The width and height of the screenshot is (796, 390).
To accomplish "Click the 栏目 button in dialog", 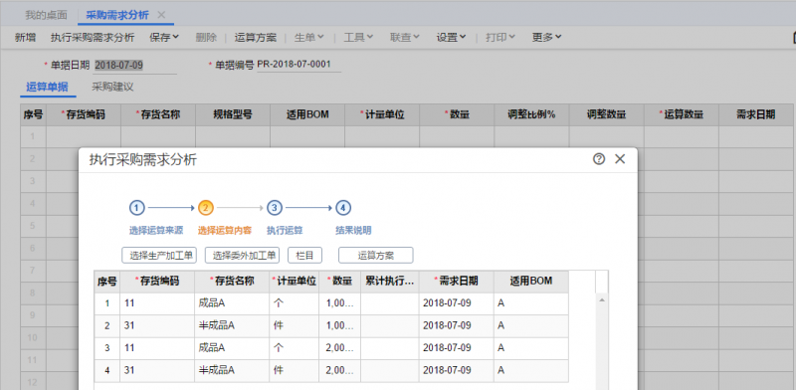I will pos(305,256).
